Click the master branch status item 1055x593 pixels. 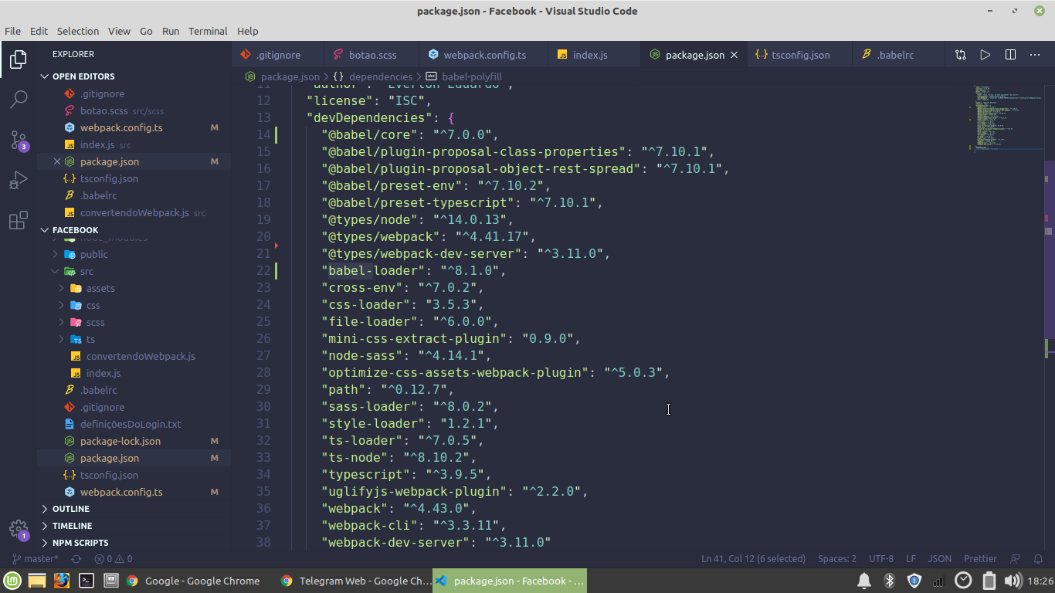(x=35, y=558)
